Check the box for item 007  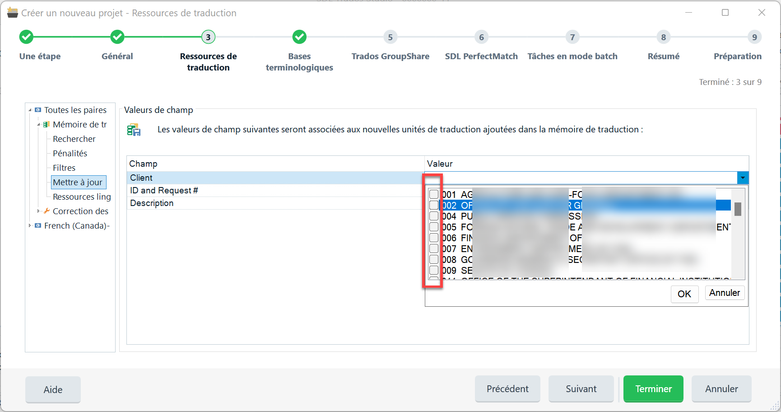(x=434, y=248)
